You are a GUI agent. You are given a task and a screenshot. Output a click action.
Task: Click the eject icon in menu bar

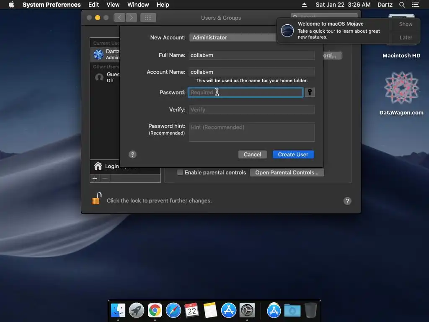304,5
